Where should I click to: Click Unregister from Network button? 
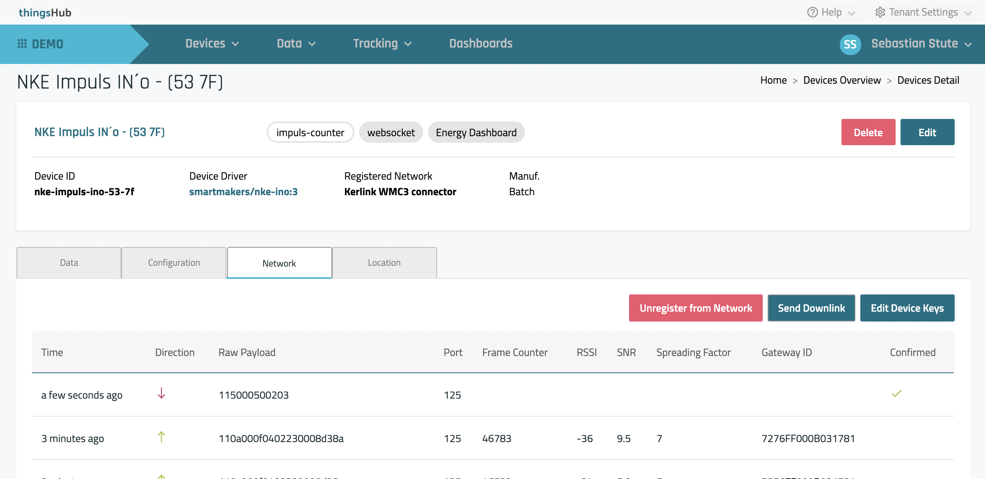click(x=695, y=308)
